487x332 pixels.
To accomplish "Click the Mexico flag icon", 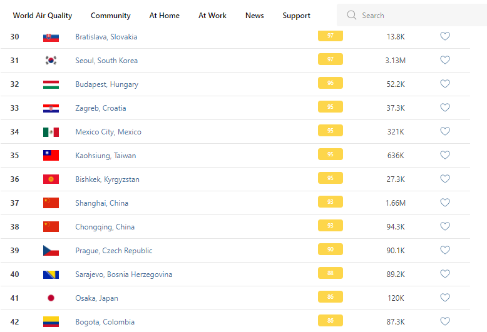I will coord(51,132).
